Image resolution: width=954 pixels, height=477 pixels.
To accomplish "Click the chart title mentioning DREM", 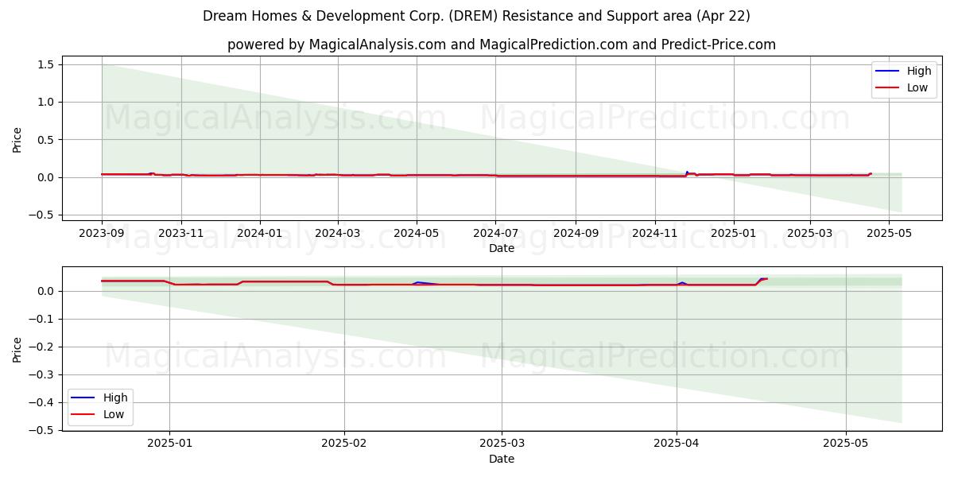I will tap(476, 16).
